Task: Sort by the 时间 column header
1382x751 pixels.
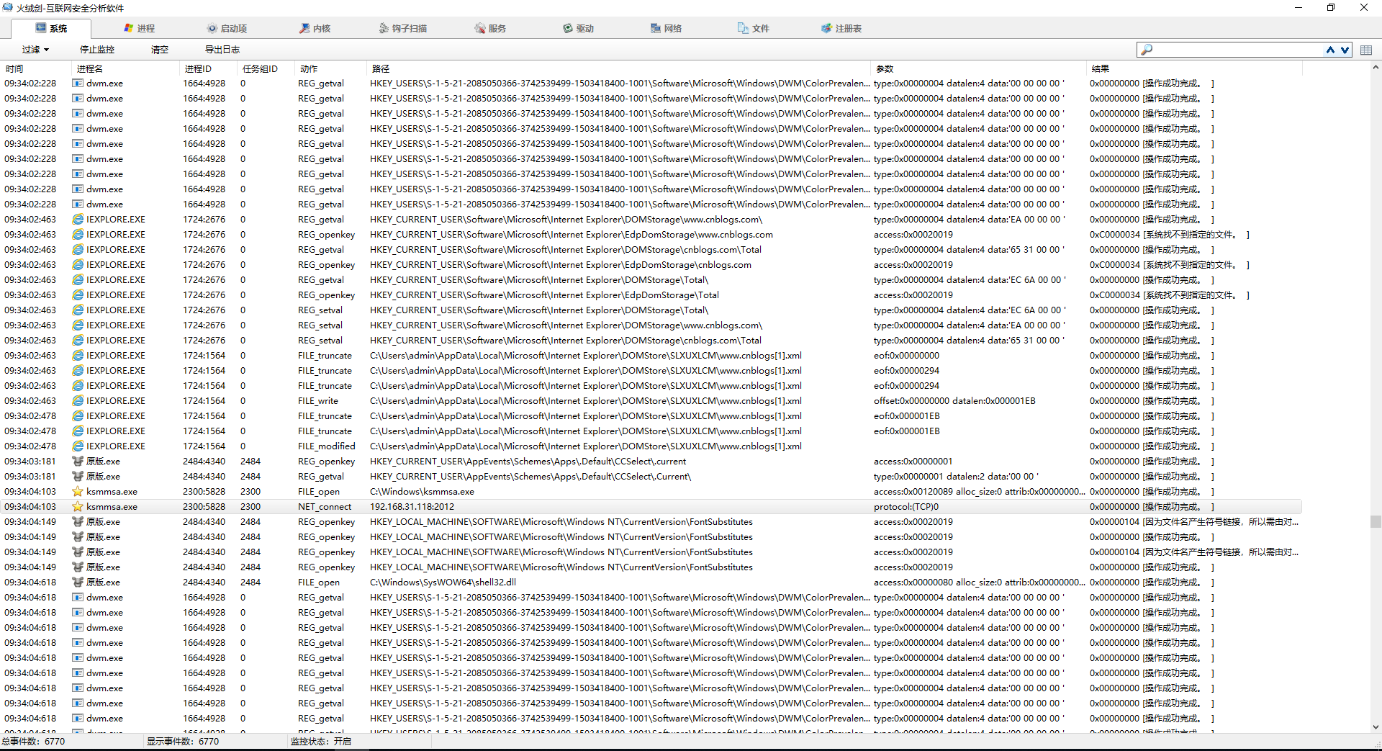Action: point(36,68)
